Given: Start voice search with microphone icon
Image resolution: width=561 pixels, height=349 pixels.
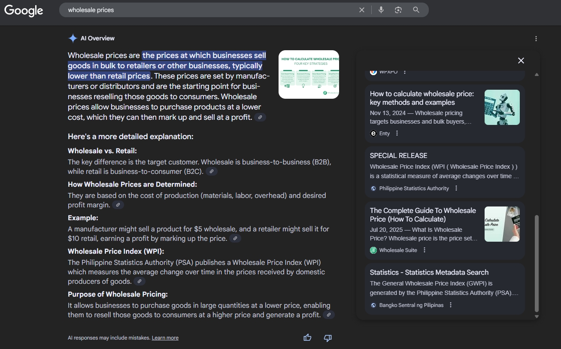Looking at the screenshot, I should (x=381, y=10).
